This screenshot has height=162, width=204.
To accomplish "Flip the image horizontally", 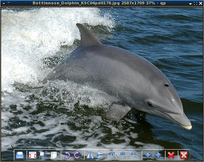I will click(x=90, y=155).
